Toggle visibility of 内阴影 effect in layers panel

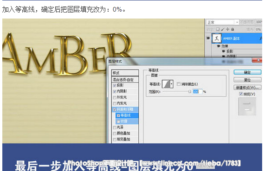(224, 56)
